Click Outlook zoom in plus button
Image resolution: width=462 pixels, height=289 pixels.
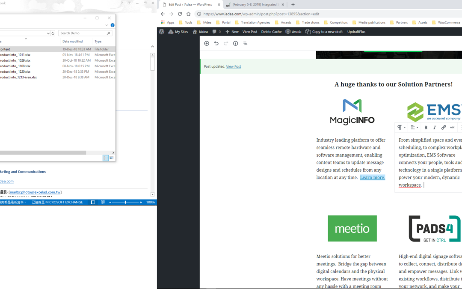(141, 202)
